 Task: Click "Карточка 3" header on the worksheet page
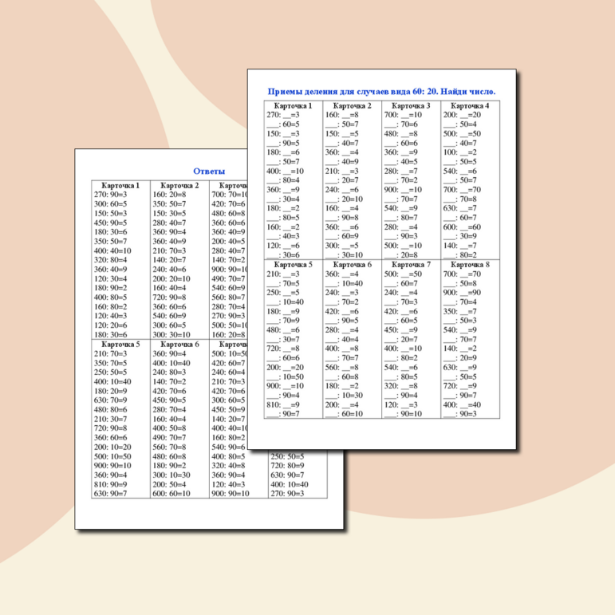click(411, 105)
